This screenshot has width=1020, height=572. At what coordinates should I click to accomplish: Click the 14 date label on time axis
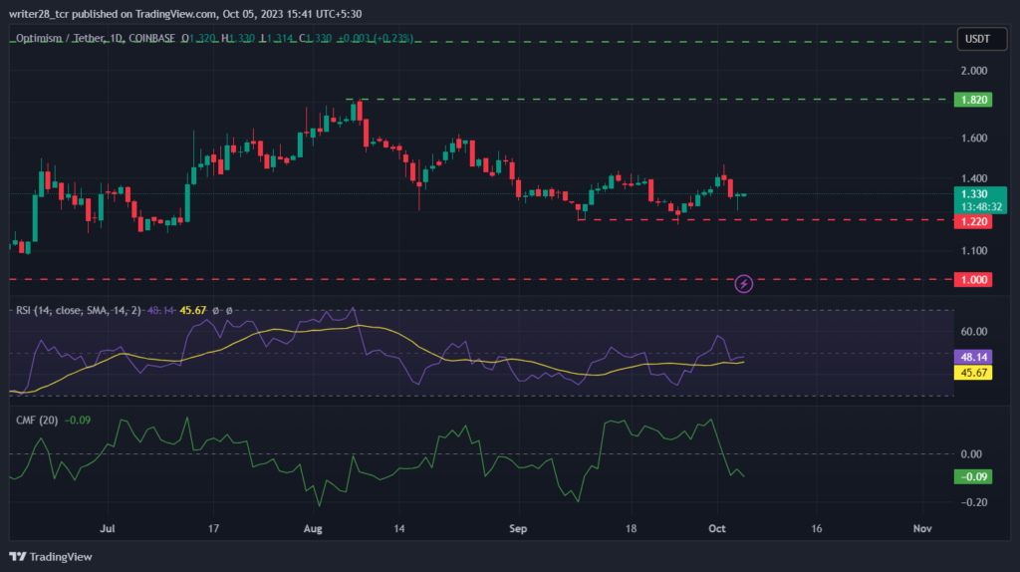click(398, 528)
